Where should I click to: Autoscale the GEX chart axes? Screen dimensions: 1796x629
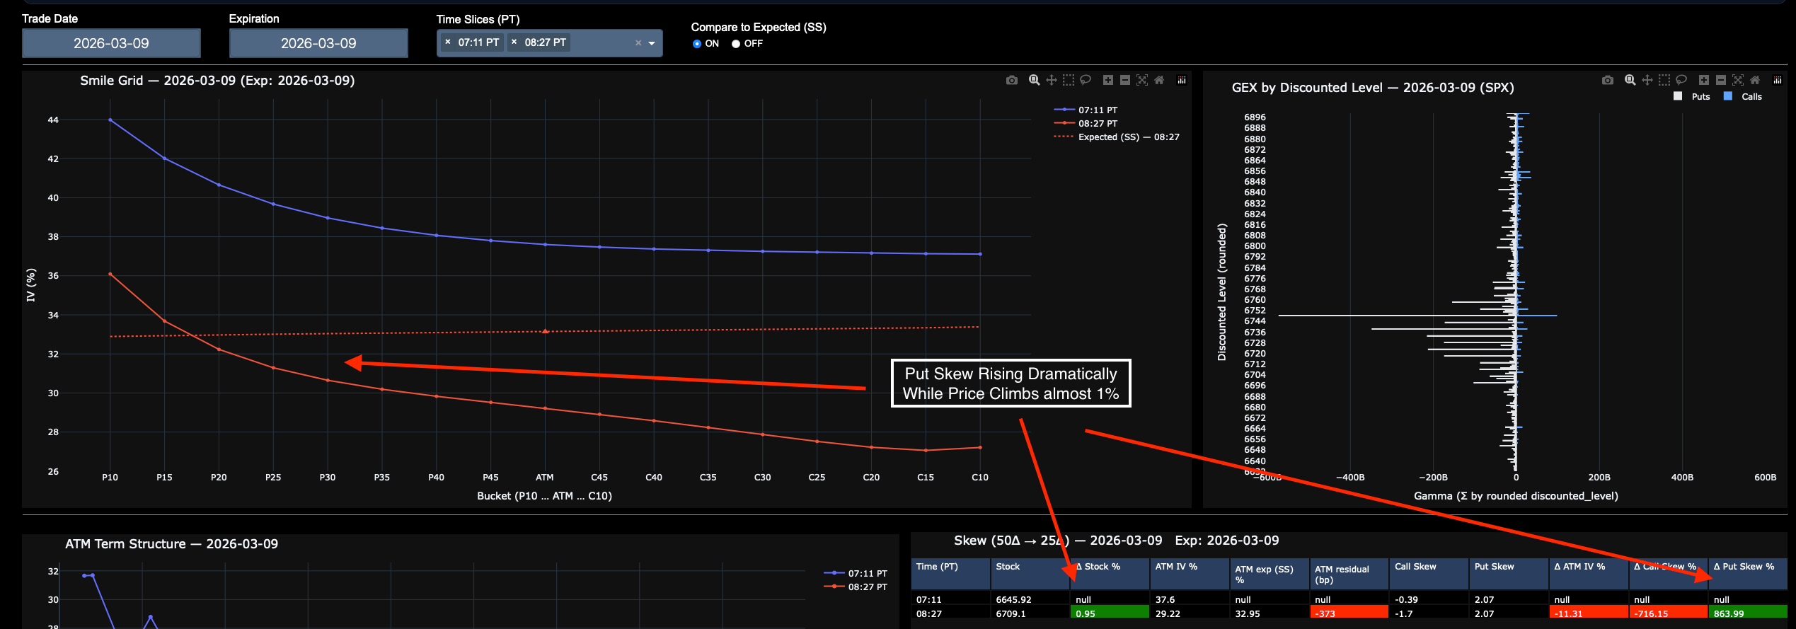1738,81
